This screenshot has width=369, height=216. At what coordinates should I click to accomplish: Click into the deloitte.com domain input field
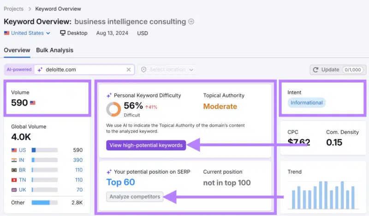pos(84,70)
